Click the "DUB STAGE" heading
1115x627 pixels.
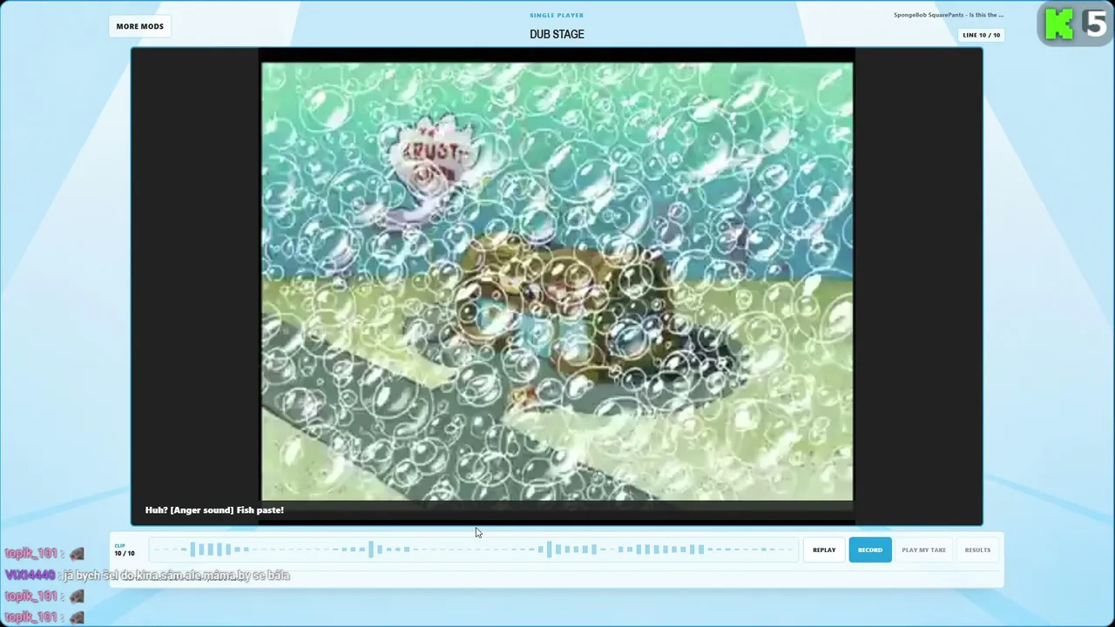click(557, 34)
